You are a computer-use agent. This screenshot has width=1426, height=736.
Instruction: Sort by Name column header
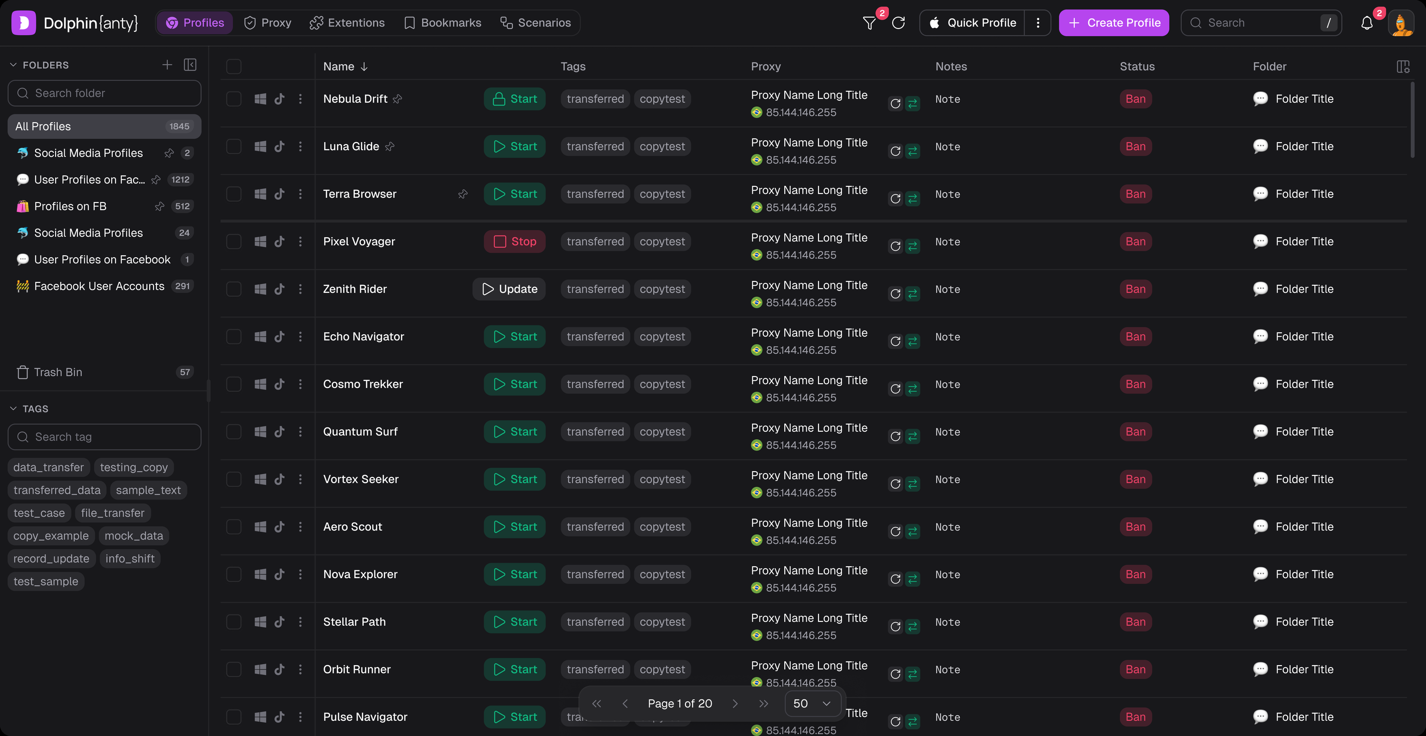[346, 67]
